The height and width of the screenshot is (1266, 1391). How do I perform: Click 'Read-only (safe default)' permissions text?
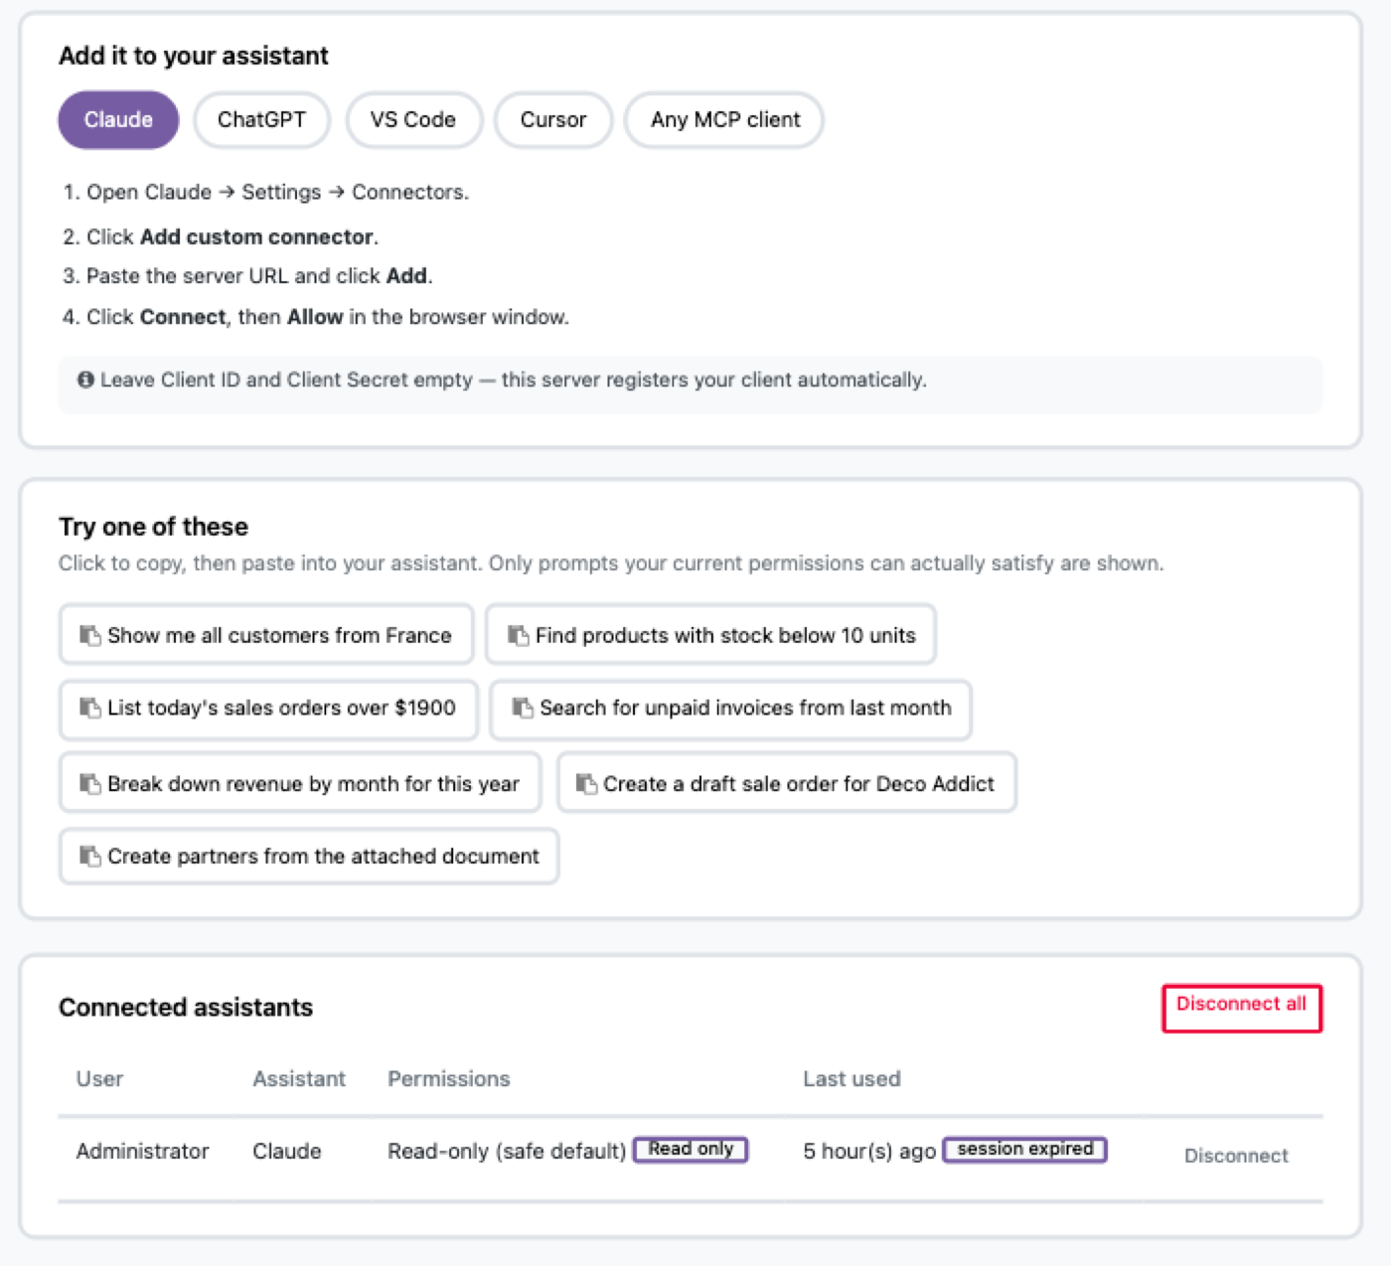507,1152
